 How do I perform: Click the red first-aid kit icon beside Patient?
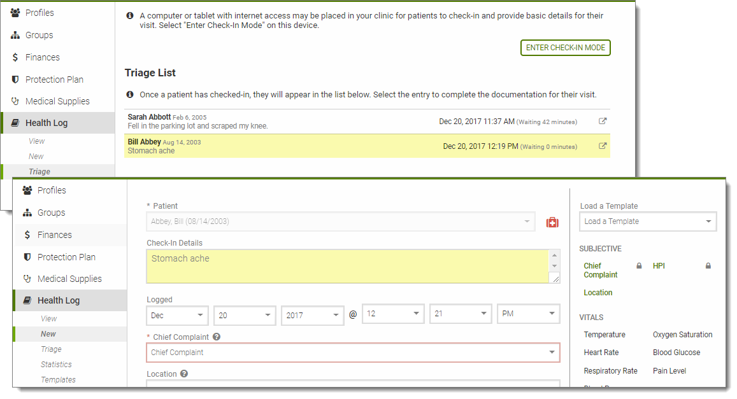pos(552,222)
